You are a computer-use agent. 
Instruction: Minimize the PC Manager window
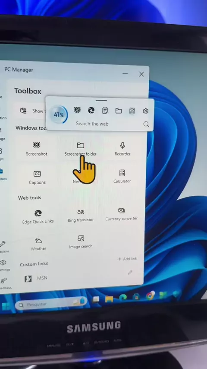click(125, 73)
